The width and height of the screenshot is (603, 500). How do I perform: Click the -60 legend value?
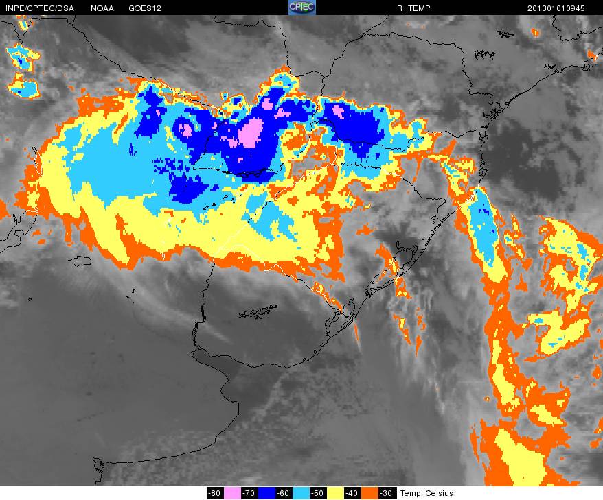point(284,493)
